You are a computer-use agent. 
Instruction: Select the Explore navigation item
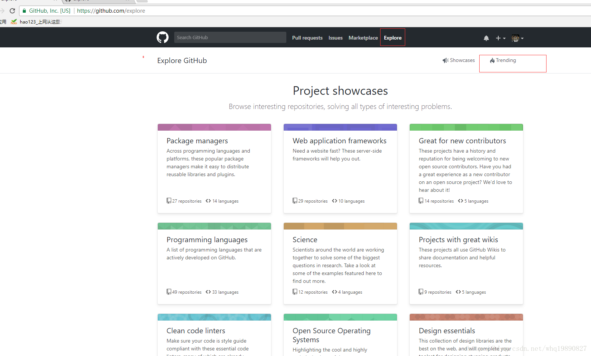click(x=393, y=38)
